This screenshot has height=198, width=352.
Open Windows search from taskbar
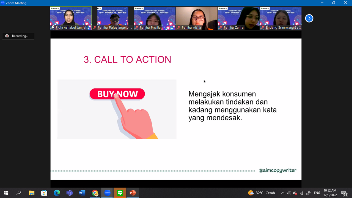(x=19, y=193)
